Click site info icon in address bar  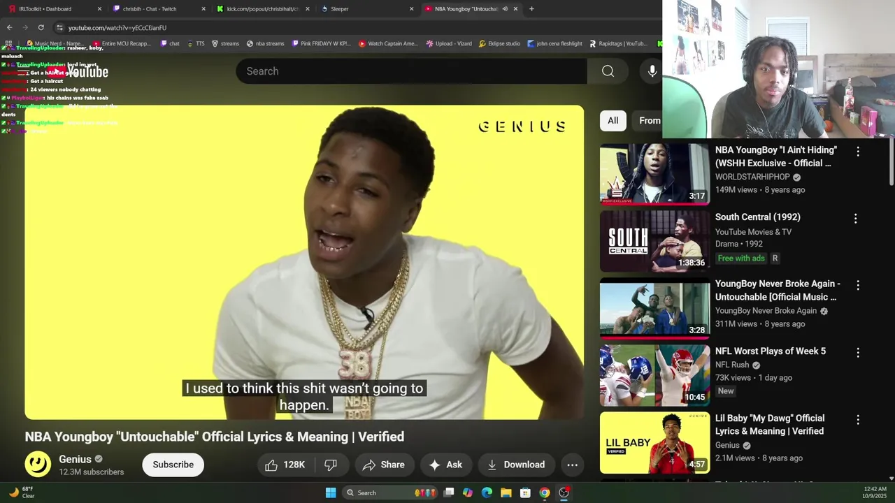tap(59, 27)
